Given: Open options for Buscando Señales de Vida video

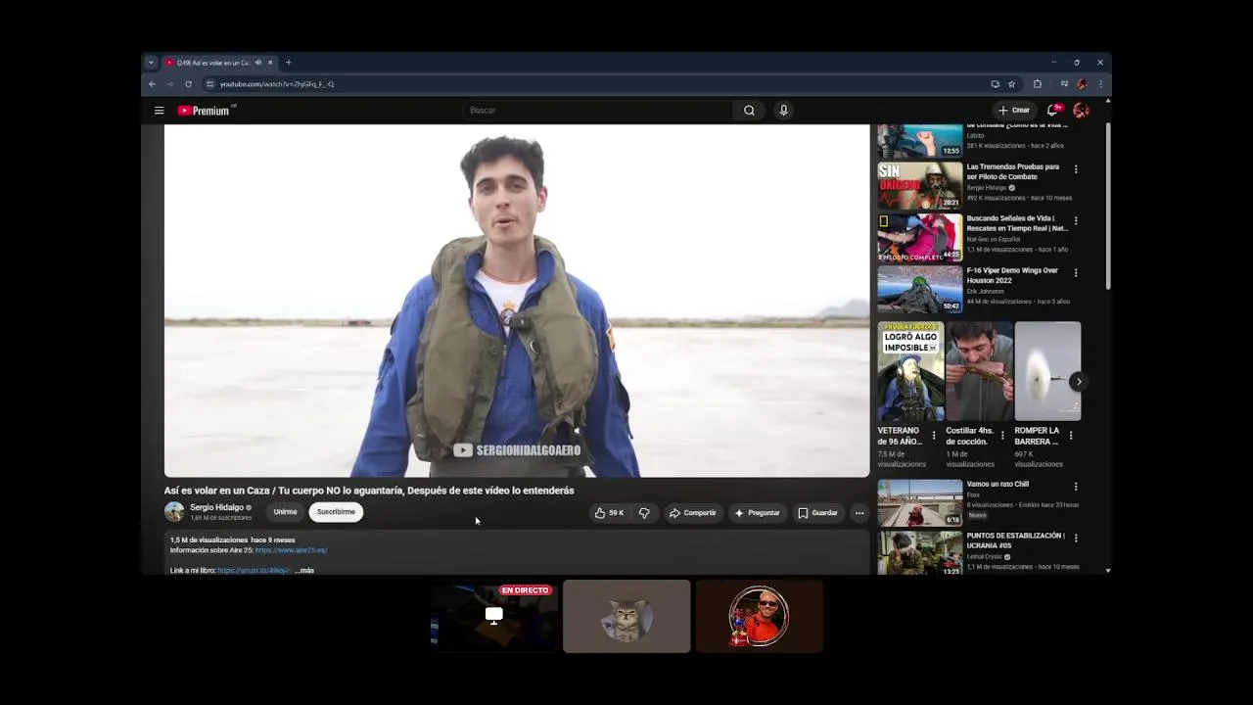Looking at the screenshot, I should tap(1076, 221).
